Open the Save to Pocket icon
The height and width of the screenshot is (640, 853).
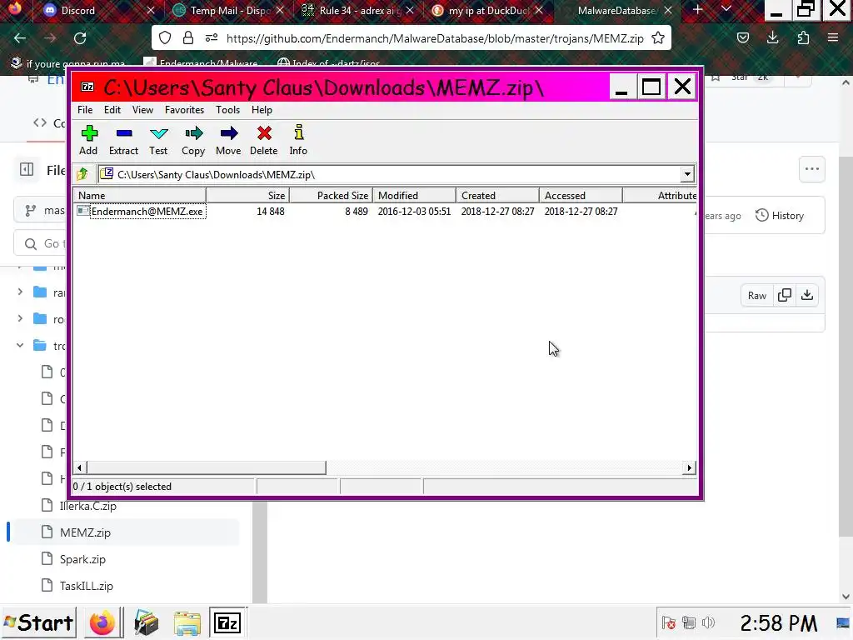tap(742, 38)
